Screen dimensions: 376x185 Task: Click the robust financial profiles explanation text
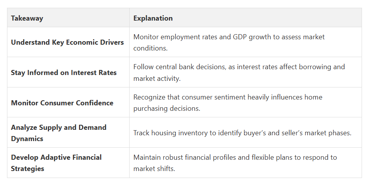235,163
